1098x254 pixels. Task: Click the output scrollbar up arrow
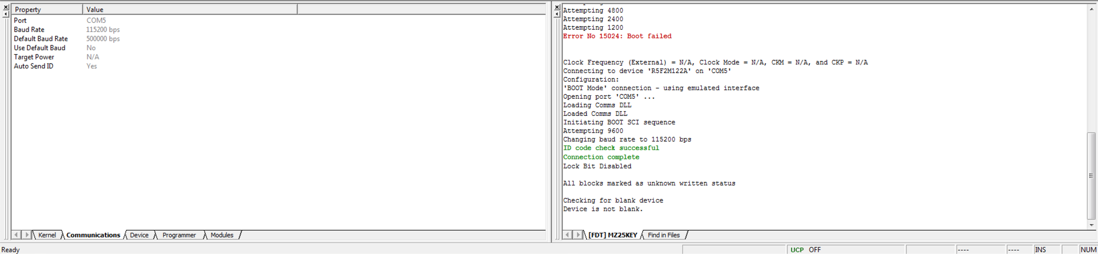tap(1091, 9)
